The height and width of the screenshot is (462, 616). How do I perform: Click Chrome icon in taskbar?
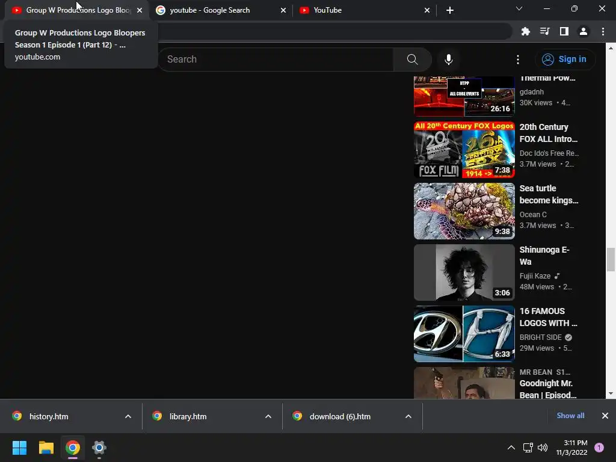(73, 448)
